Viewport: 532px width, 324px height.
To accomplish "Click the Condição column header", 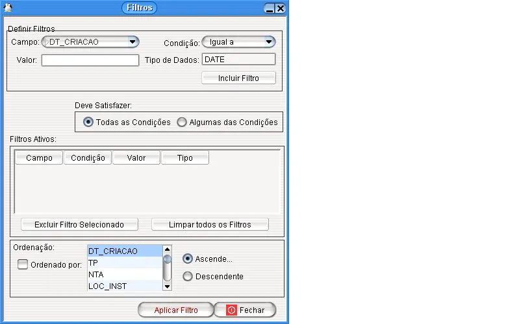I will 88,157.
